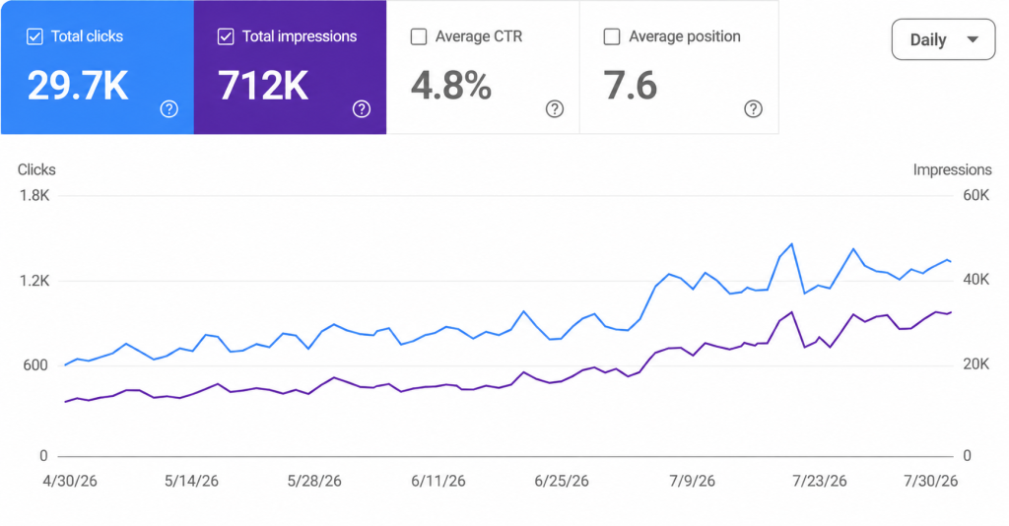Viewport: 1009px width, 526px height.
Task: Click the 7.6 average position value
Action: pos(630,86)
